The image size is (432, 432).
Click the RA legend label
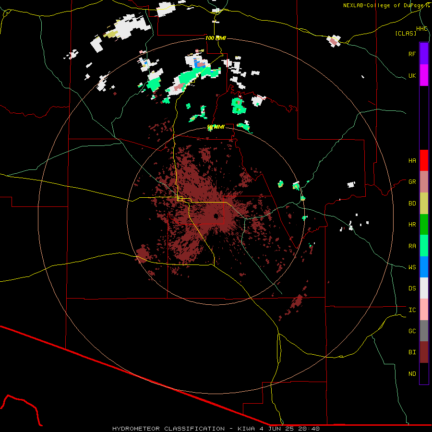(x=412, y=246)
